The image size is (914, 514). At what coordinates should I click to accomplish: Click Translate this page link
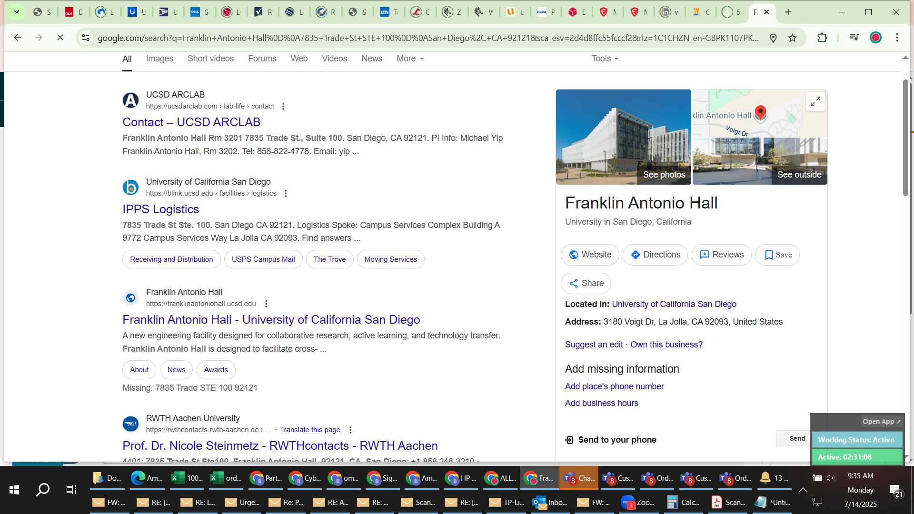[x=310, y=430]
